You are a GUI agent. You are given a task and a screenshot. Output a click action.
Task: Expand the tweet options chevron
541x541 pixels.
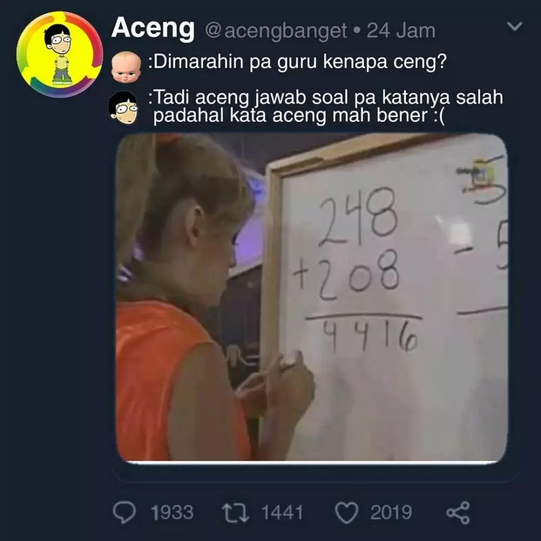(514, 26)
